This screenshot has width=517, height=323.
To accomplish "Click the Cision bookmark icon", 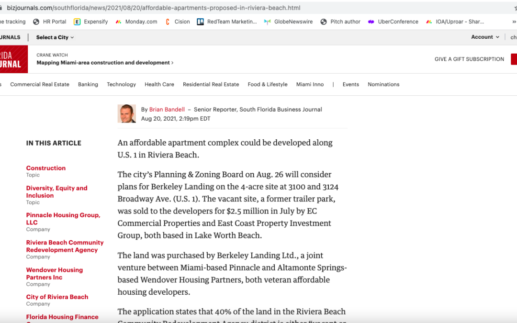I will [168, 22].
